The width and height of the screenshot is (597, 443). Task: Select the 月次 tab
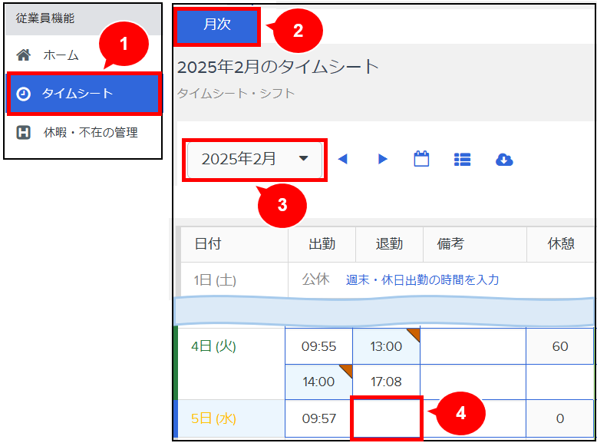217,25
